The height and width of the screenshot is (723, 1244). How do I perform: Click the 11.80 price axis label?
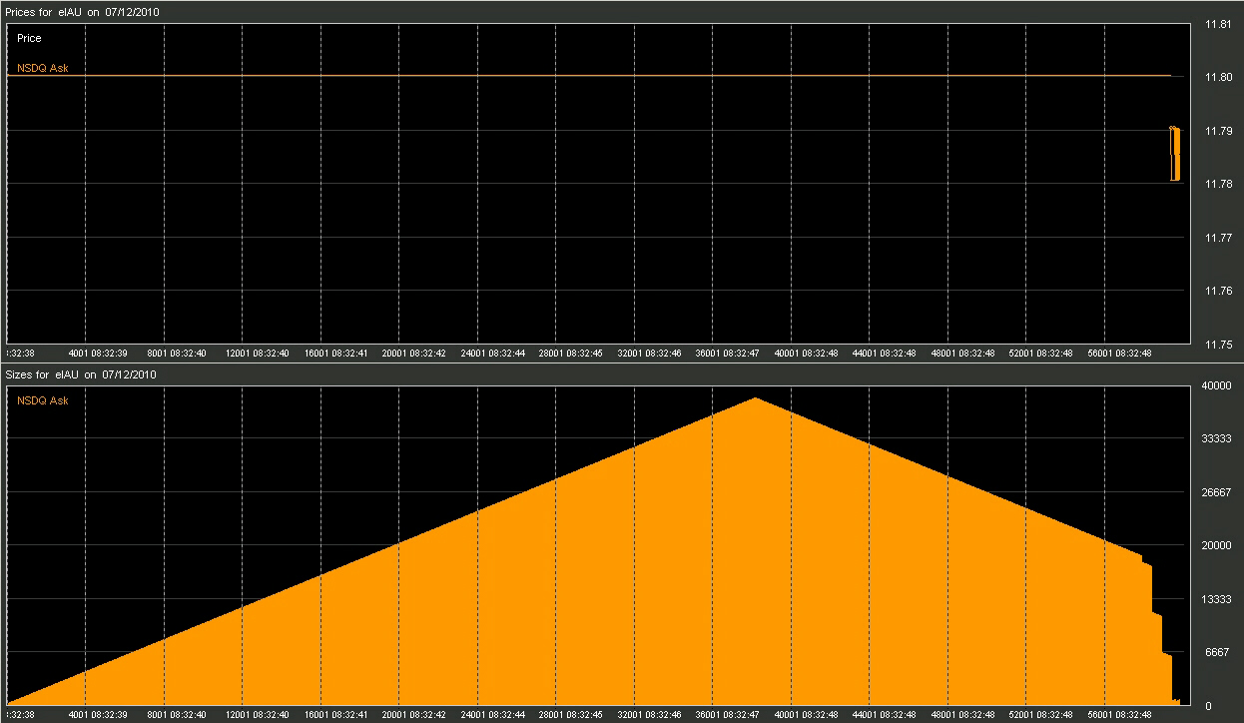[x=1217, y=77]
